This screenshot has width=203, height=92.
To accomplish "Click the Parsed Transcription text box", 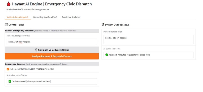I will pos(149,39).
